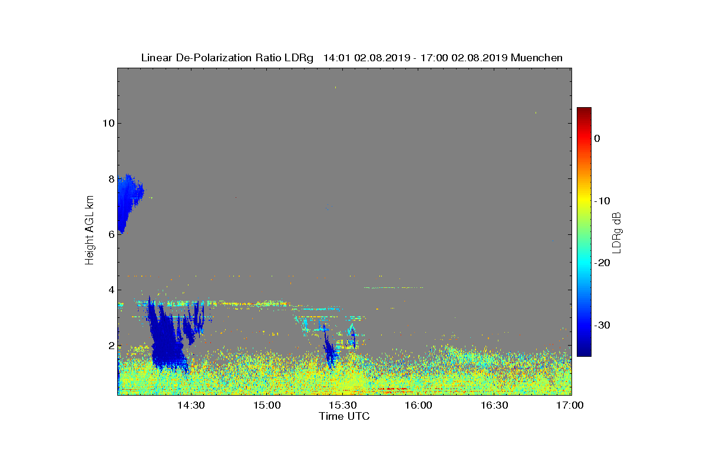Click the colorbar value 0
Image resolution: width=707 pixels, height=471 pixels.
597,138
